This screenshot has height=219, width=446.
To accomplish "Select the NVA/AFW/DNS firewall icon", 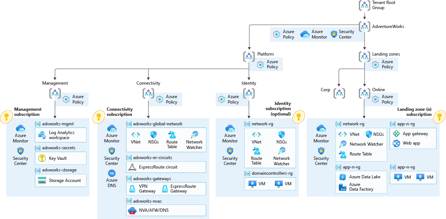I will tap(132, 210).
